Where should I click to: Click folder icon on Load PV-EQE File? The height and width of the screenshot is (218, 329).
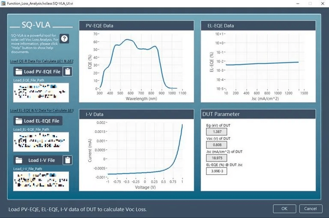click(19, 72)
